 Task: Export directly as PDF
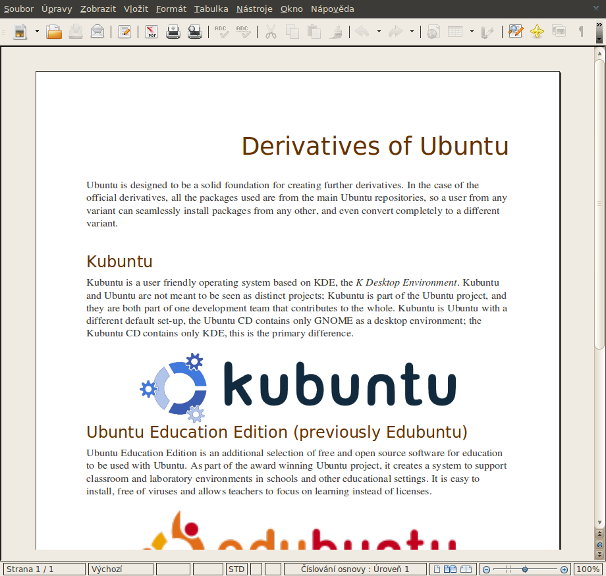(x=151, y=32)
